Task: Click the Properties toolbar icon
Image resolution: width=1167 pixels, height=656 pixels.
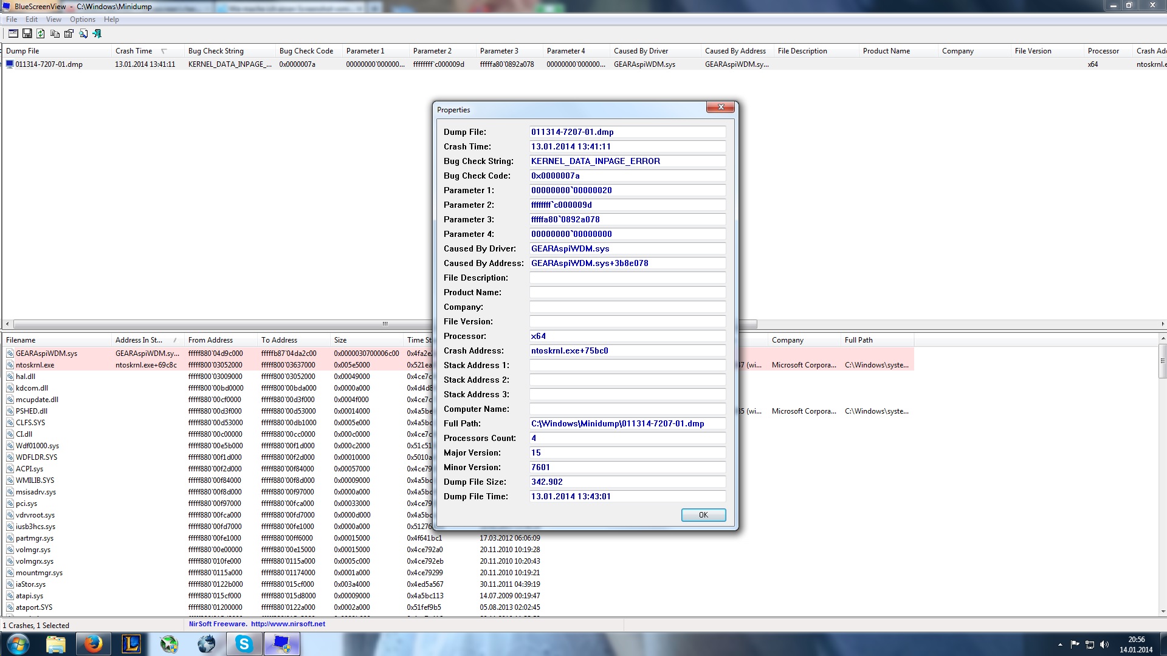Action: (x=69, y=33)
